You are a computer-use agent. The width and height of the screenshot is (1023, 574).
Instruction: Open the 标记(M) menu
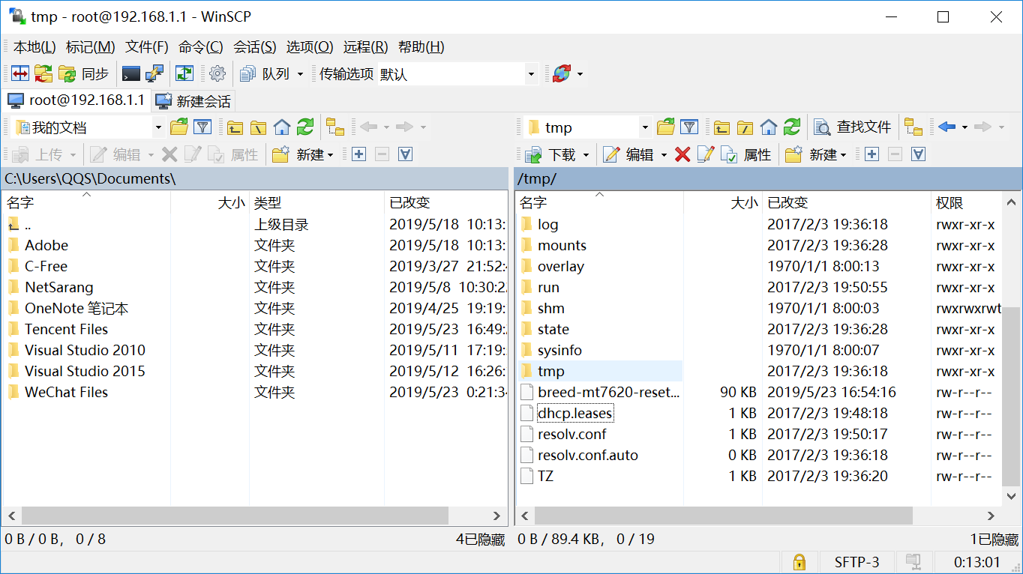click(x=91, y=47)
